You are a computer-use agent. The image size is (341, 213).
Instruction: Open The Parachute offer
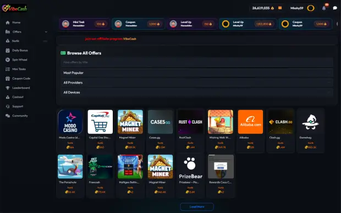[70, 175]
